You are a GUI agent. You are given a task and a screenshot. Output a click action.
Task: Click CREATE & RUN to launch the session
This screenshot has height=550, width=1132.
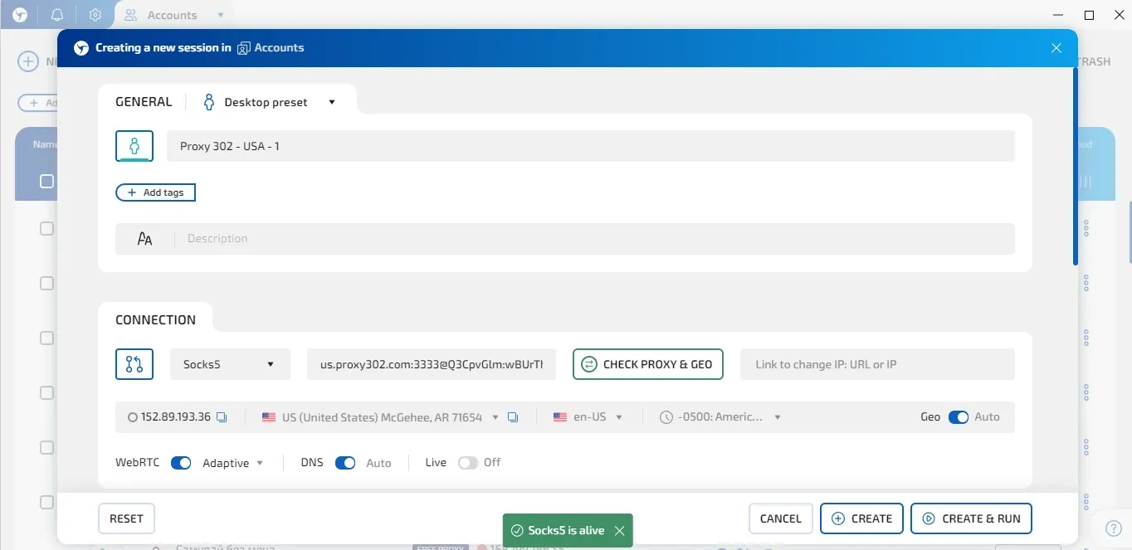(971, 518)
